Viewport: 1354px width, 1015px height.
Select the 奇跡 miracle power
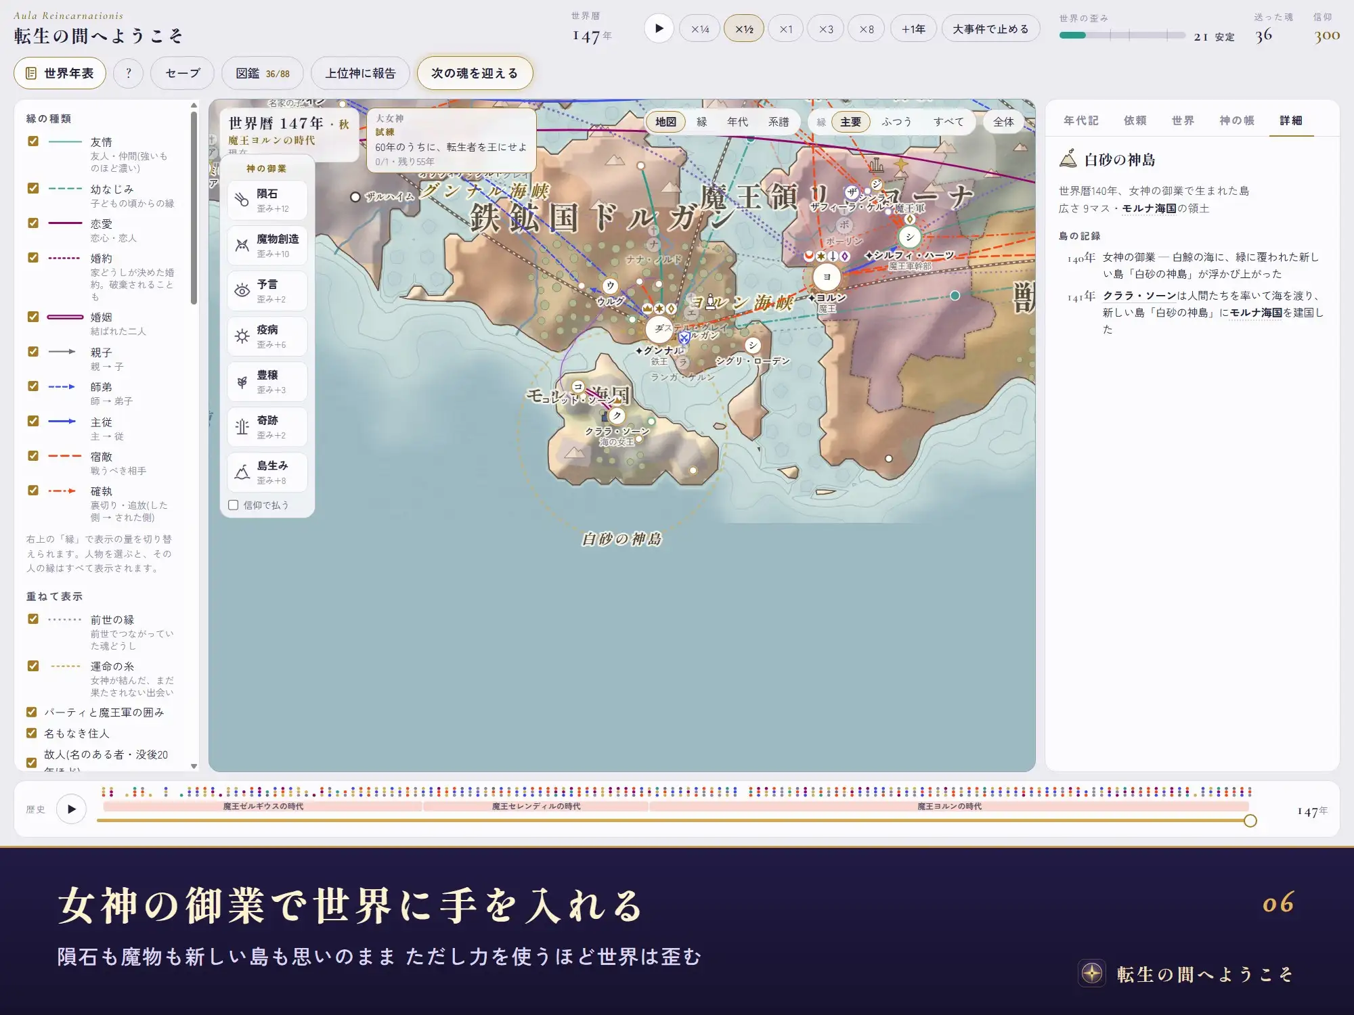[267, 427]
